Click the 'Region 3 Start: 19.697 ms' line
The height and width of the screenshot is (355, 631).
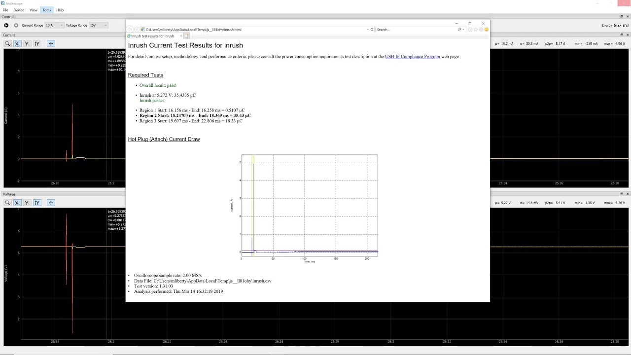[191, 121]
